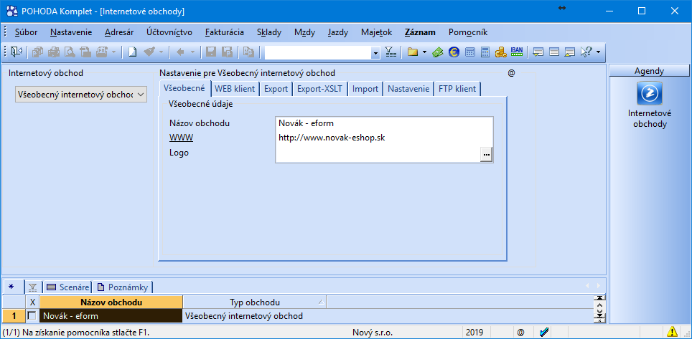Viewport: 692px width, 339px height.
Task: Expand the folder icon dropdown arrow
Action: [424, 52]
